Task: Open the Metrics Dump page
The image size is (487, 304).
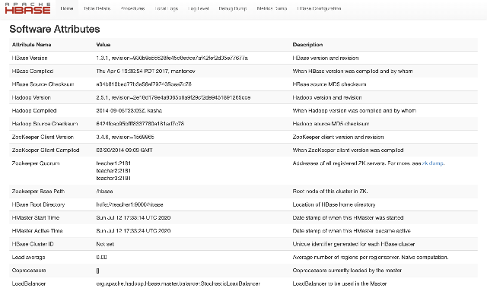Action: [x=272, y=8]
